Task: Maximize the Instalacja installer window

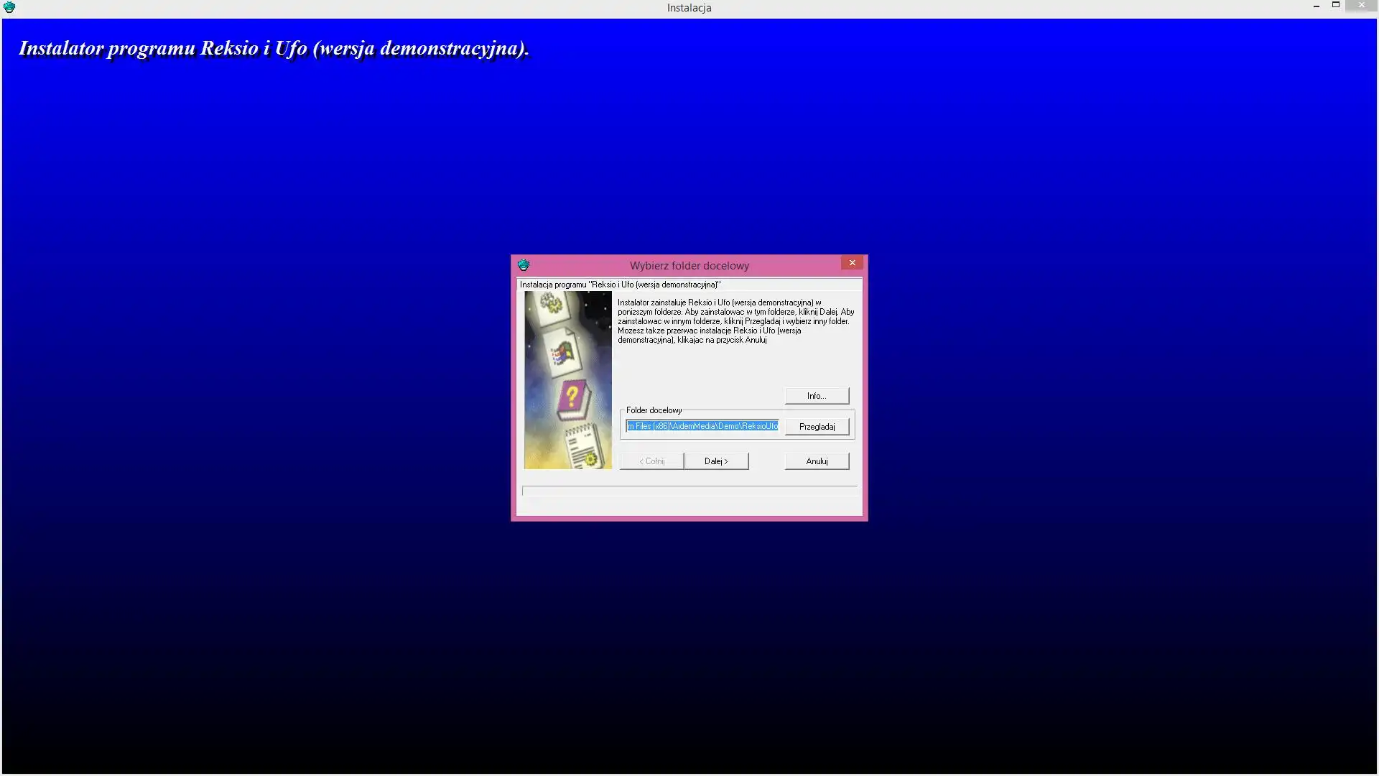Action: click(1335, 6)
